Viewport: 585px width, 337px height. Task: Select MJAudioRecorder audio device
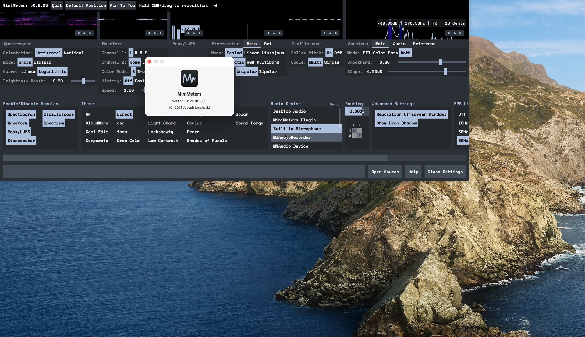pyautogui.click(x=306, y=137)
